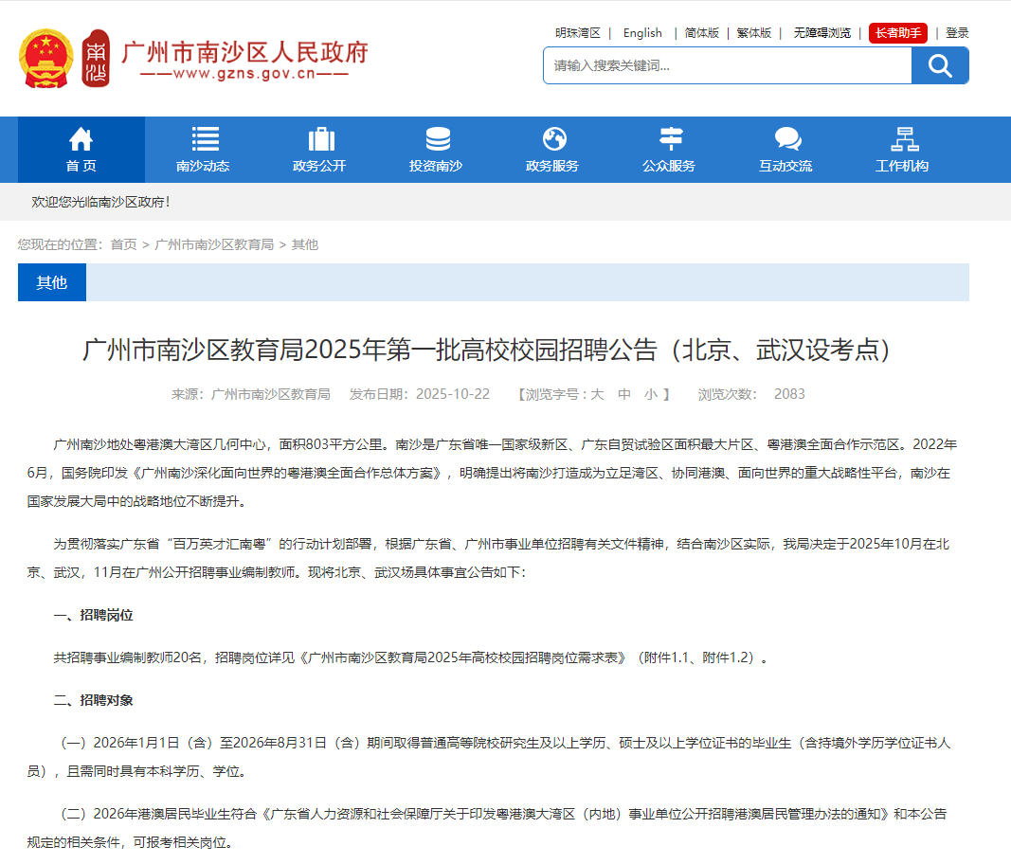Select the 其他 section tab
This screenshot has height=864, width=1011.
(x=52, y=282)
